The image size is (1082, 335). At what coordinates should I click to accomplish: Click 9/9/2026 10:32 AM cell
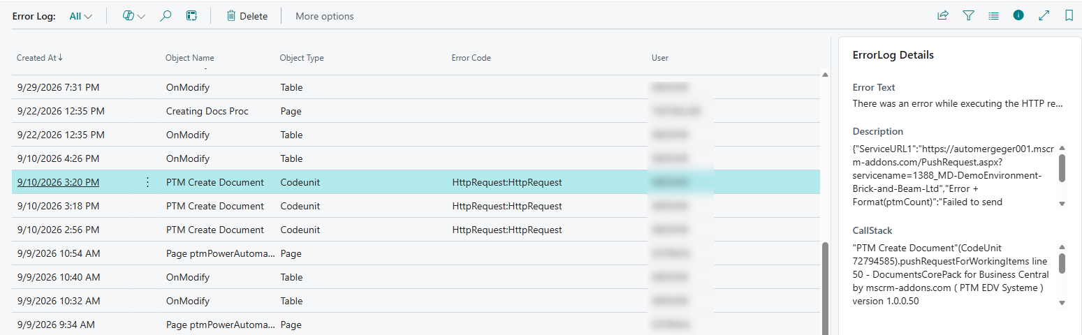point(59,301)
